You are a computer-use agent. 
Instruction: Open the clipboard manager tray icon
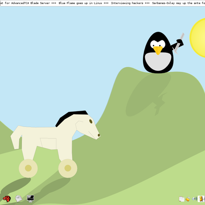tap(181, 199)
